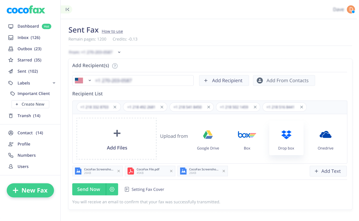
Task: Click the Add Text button
Action: click(x=328, y=171)
